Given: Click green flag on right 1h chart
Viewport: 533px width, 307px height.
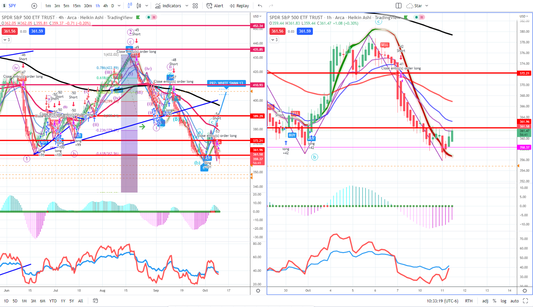Looking at the screenshot, I should pyautogui.click(x=406, y=17).
